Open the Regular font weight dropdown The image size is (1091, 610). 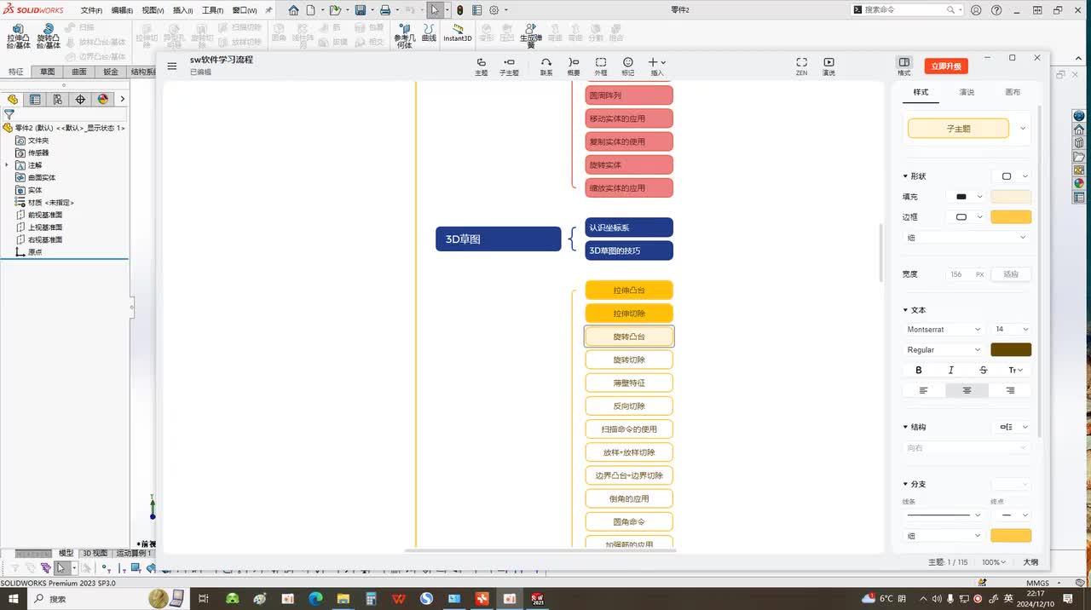[944, 350]
